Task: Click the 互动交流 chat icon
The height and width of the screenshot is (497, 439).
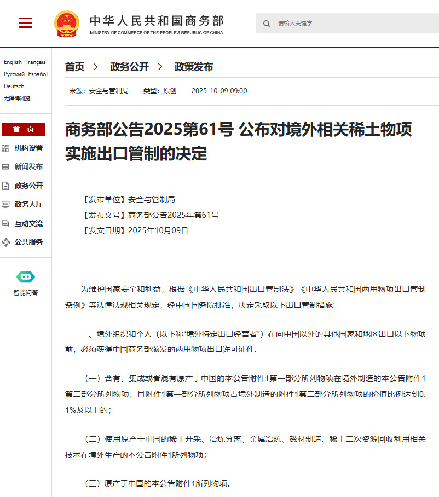Action: 5,223
